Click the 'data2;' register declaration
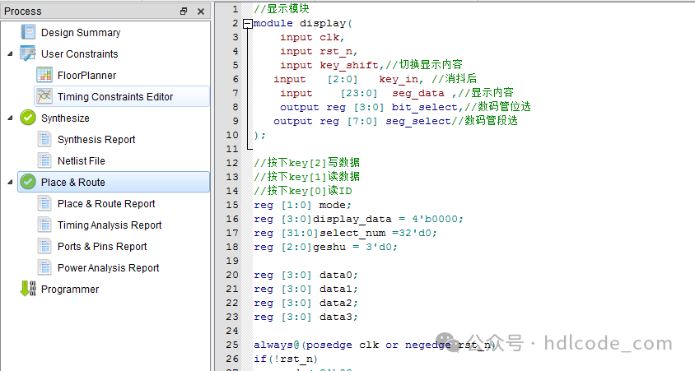Viewport: 695px width, 371px height. [x=306, y=303]
